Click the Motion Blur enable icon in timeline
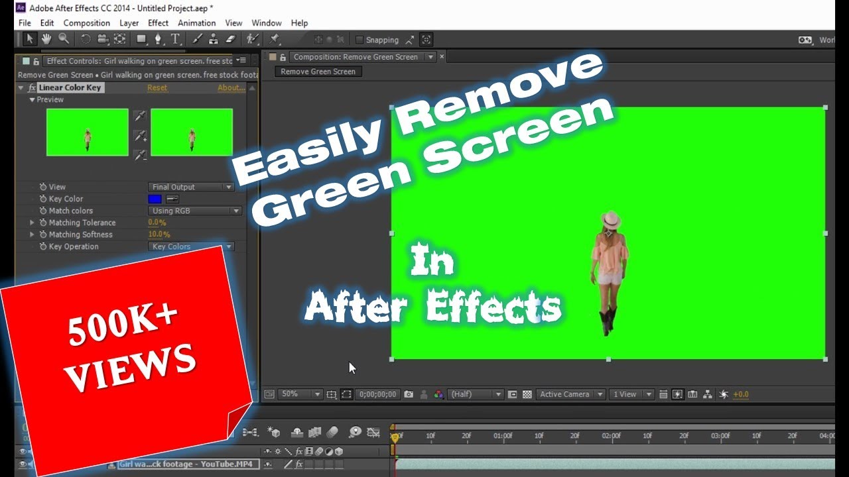Image resolution: width=849 pixels, height=477 pixels. coord(332,432)
